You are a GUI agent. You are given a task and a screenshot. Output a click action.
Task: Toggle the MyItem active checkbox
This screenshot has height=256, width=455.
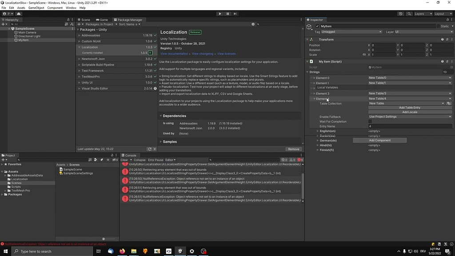(x=317, y=26)
